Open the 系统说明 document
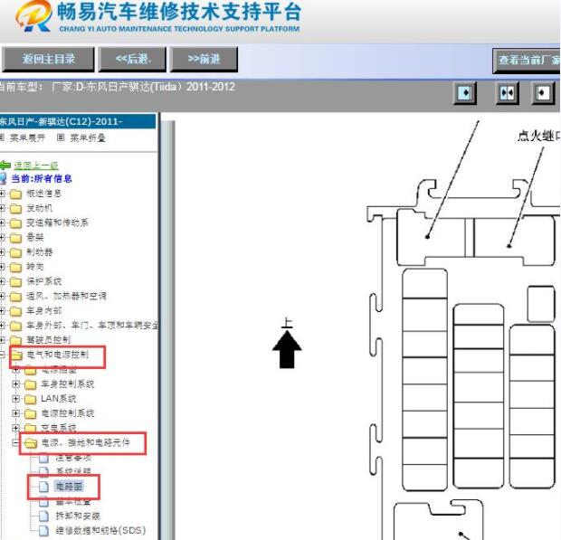This screenshot has height=540, width=561. tap(73, 471)
